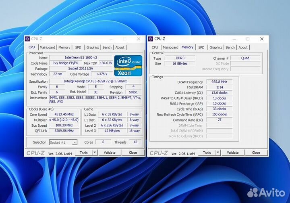
Task: Switch to SPD tab in left CPU-Z window
Action: (78, 48)
